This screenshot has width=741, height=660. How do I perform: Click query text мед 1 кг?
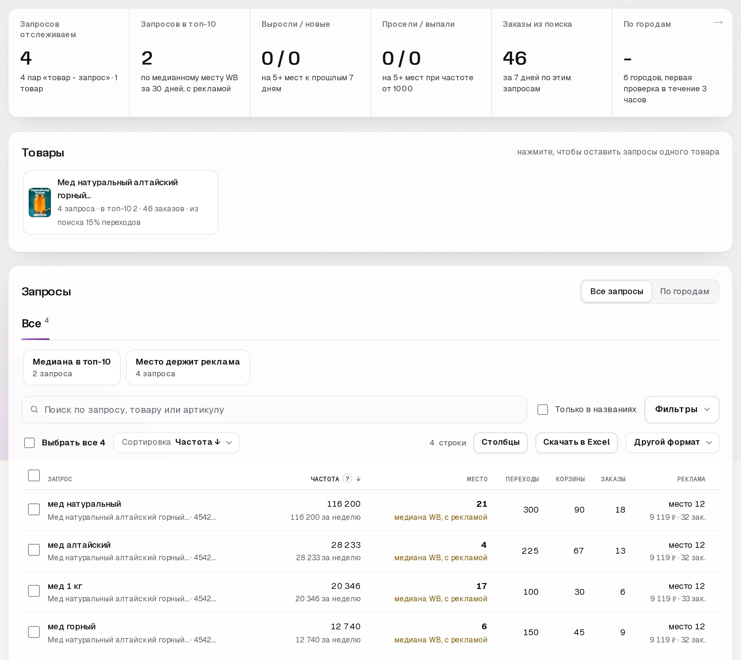click(x=65, y=586)
